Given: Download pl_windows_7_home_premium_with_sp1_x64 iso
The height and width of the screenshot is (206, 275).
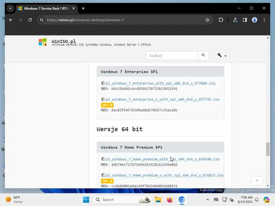Looking at the screenshot, I should click(x=162, y=159).
